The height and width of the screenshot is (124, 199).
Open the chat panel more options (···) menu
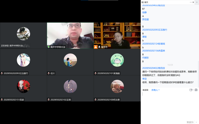coord(191,2)
